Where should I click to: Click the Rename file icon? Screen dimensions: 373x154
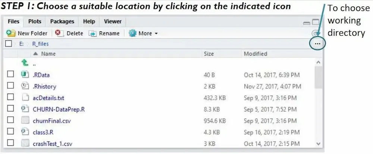(93, 34)
